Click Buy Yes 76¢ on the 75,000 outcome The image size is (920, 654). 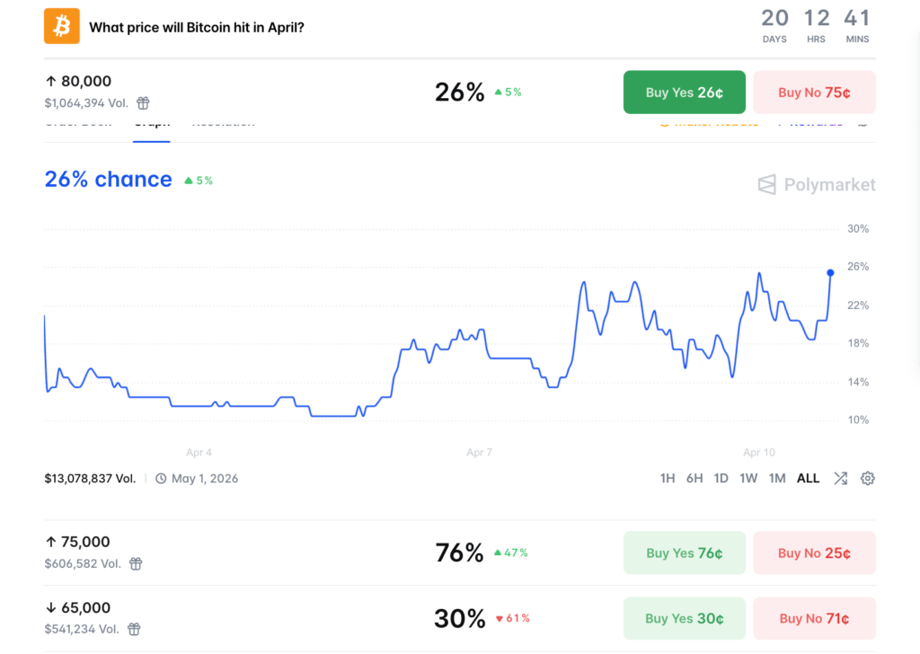click(684, 552)
